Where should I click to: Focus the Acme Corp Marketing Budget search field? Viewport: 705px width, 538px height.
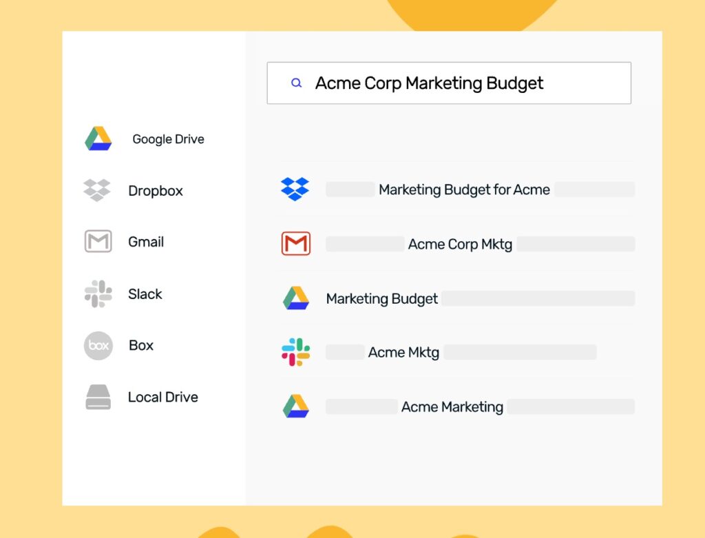pos(449,83)
